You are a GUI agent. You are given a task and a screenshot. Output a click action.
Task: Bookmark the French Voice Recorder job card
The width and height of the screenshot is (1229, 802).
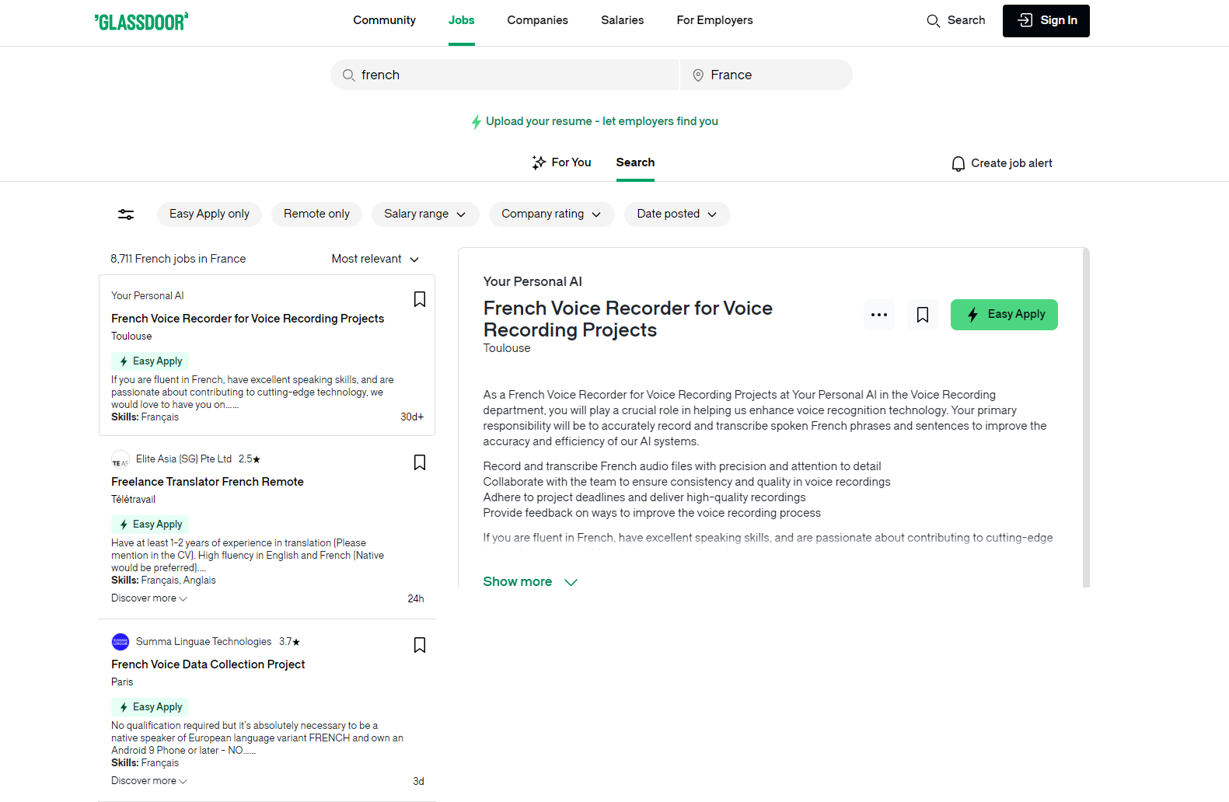[420, 299]
